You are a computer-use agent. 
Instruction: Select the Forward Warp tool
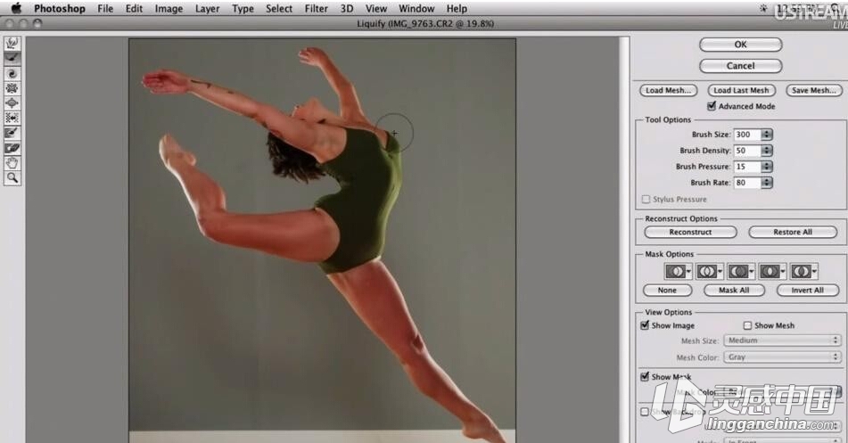click(12, 43)
